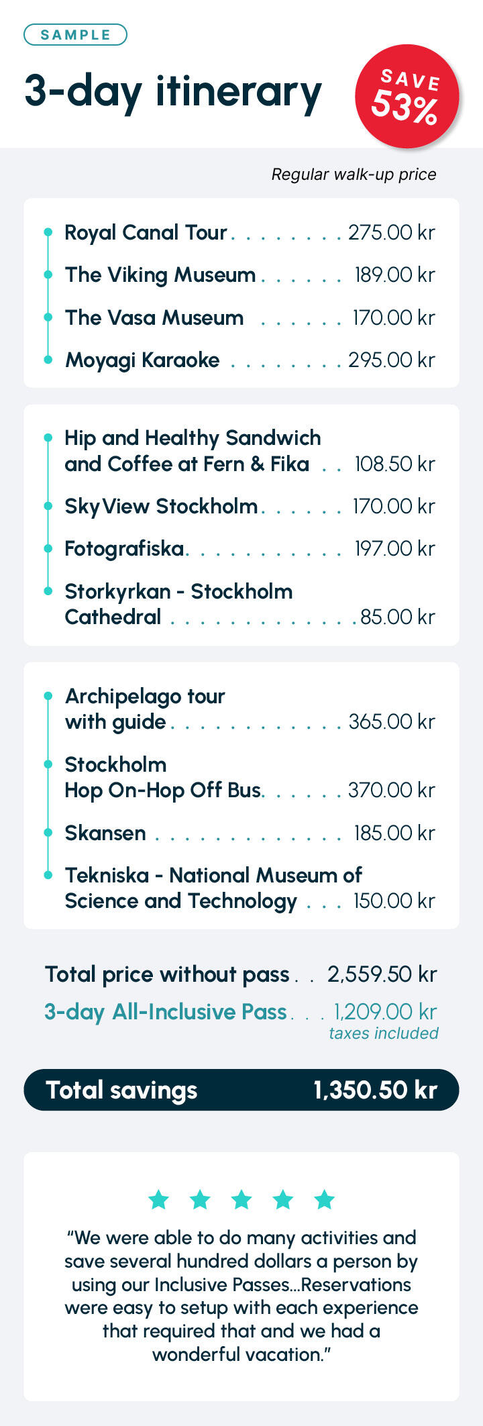Open SkyView Stockholm item
The width and height of the screenshot is (483, 1426).
point(250,506)
